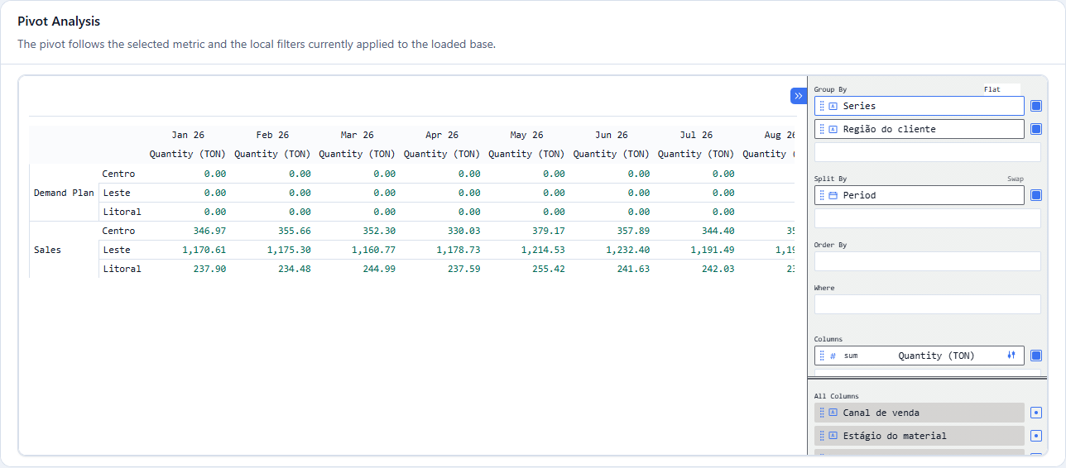Click the 379.17 cell
Image resolution: width=1066 pixels, height=468 pixels.
[548, 231]
